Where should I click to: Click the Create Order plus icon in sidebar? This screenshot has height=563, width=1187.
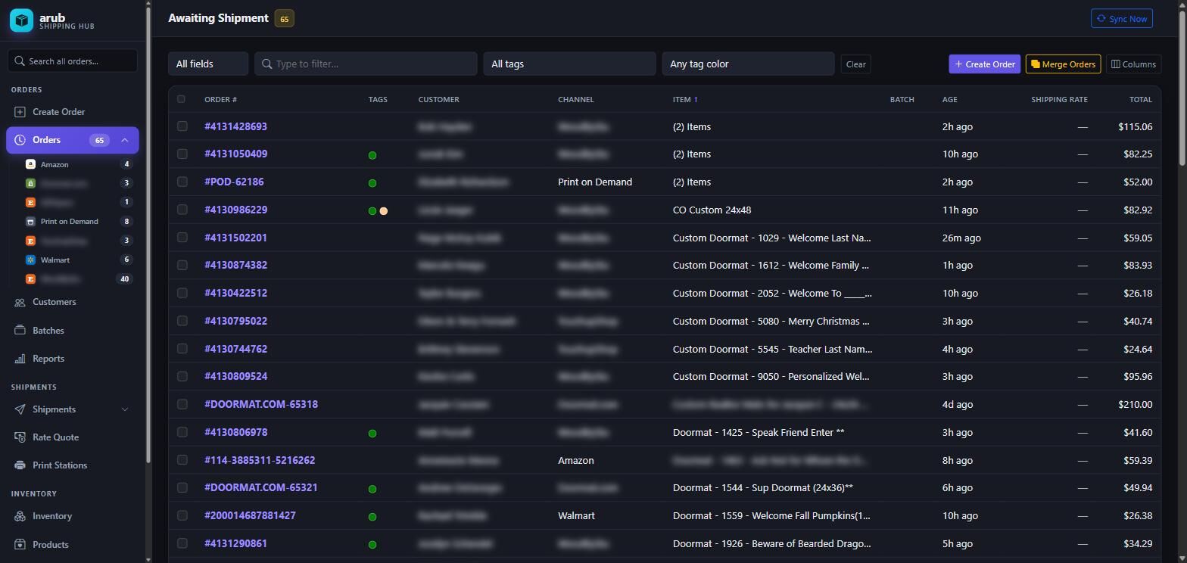click(20, 112)
